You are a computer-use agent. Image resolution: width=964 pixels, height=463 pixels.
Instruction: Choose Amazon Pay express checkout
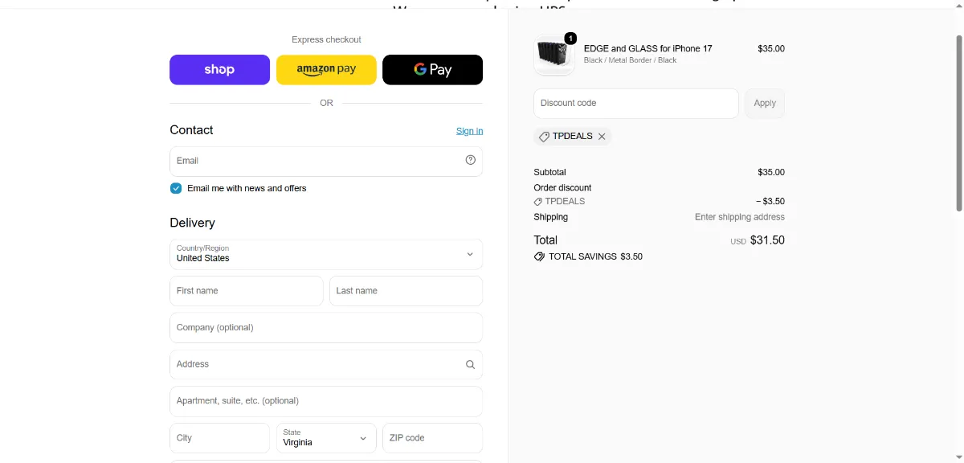point(326,70)
